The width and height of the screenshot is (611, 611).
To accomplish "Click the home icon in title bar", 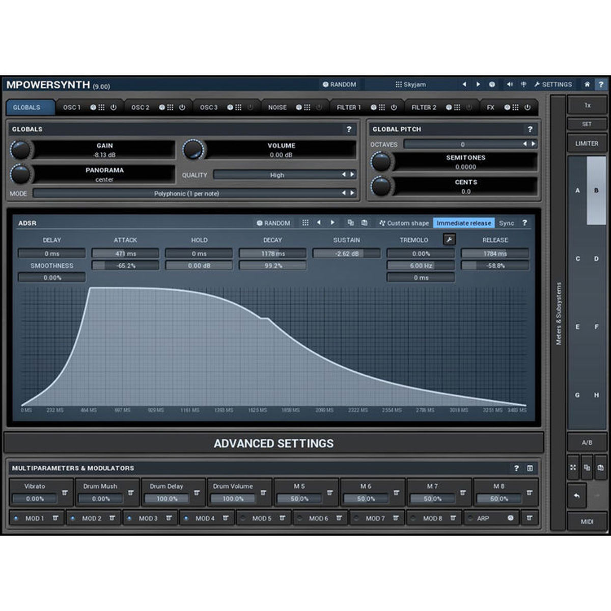I will point(587,85).
